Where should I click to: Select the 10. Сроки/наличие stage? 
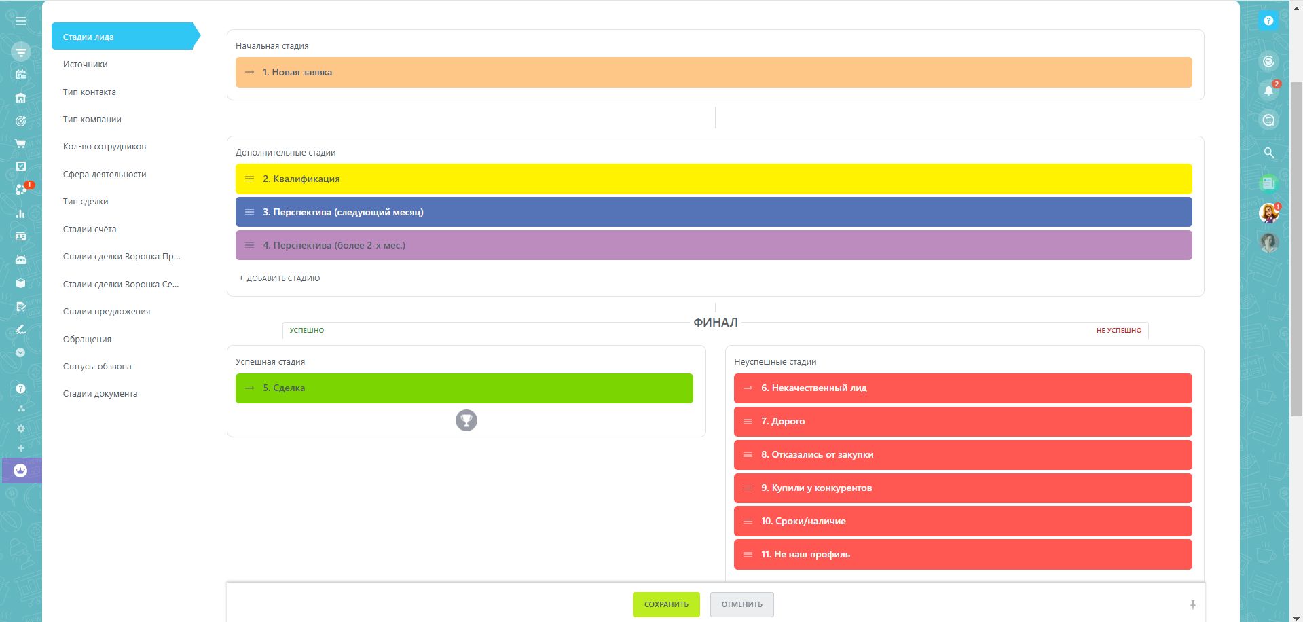click(x=963, y=522)
